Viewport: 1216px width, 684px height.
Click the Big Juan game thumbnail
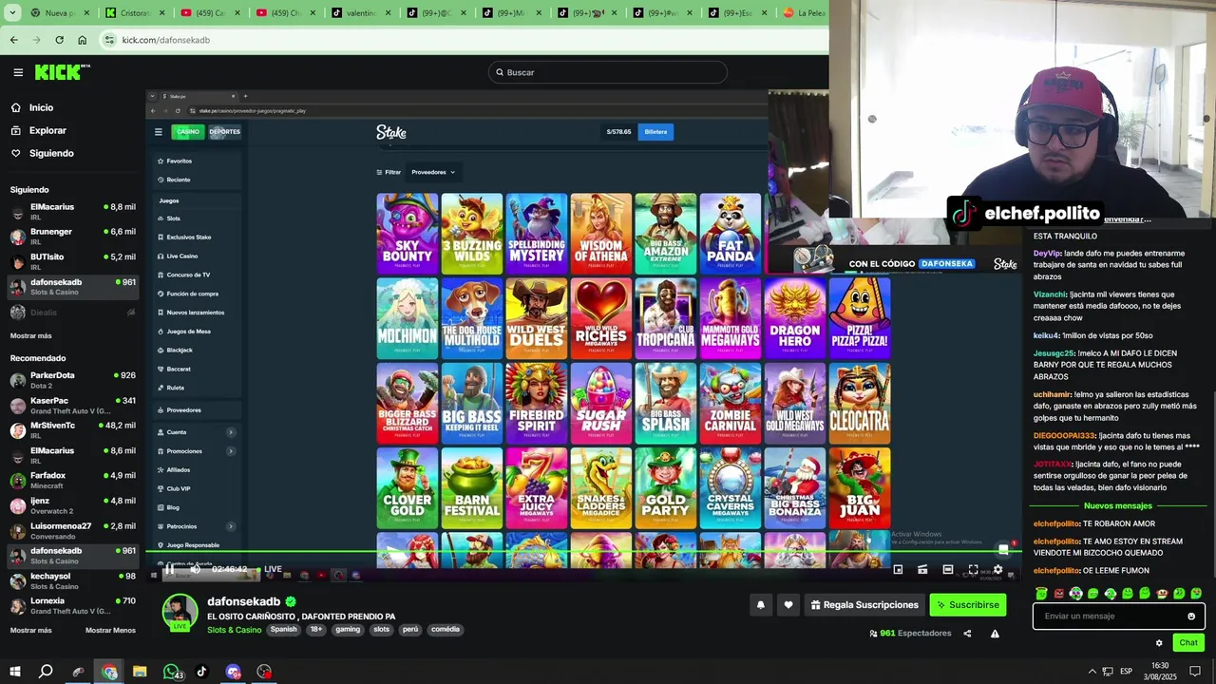860,488
